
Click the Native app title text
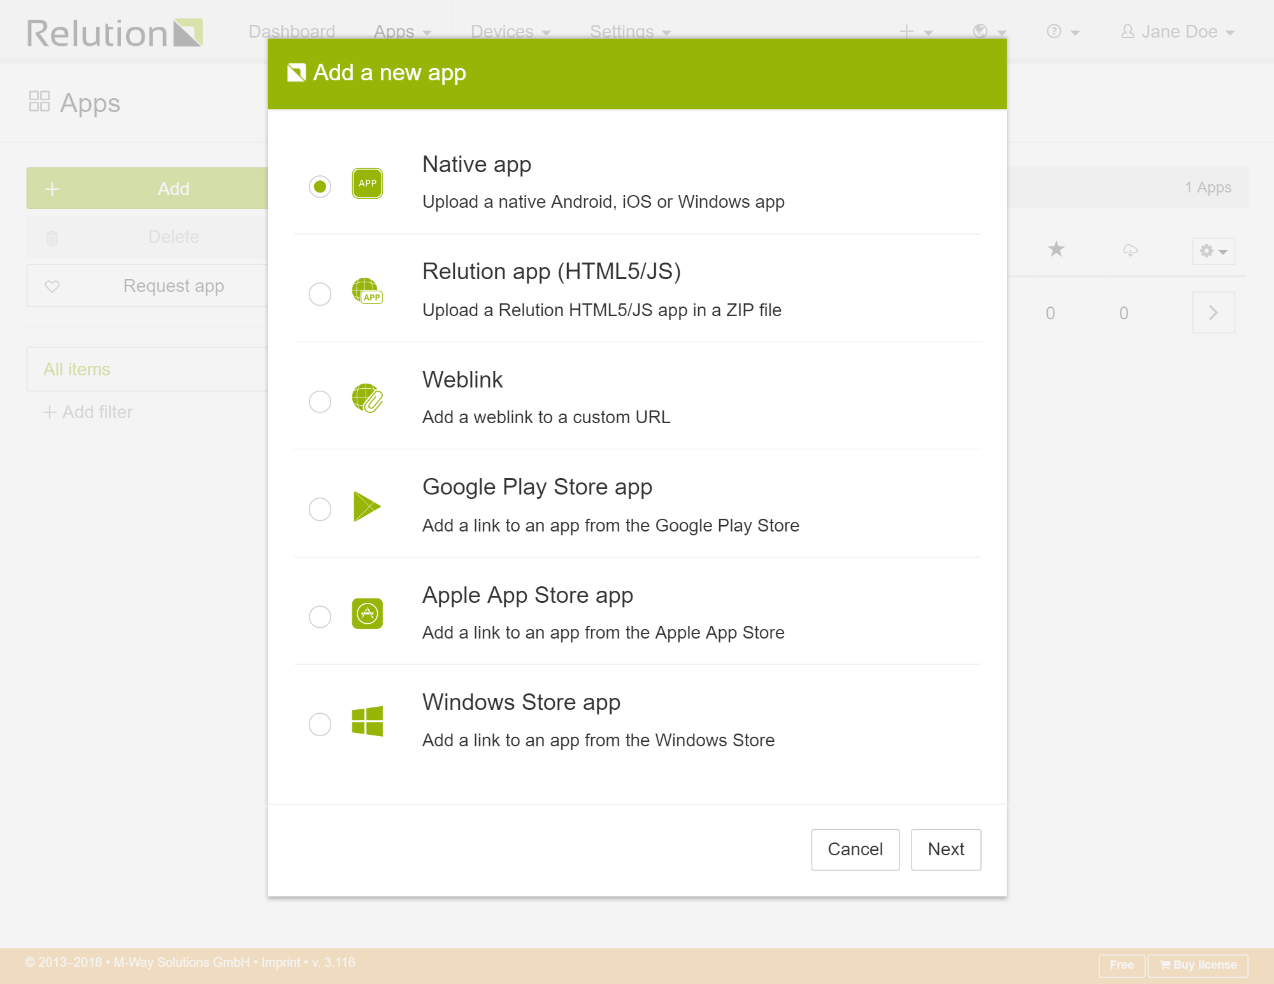(x=476, y=164)
